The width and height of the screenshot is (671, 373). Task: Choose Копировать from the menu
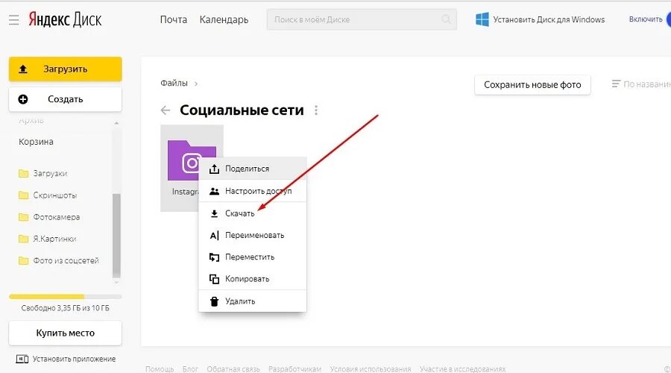[x=253, y=279]
